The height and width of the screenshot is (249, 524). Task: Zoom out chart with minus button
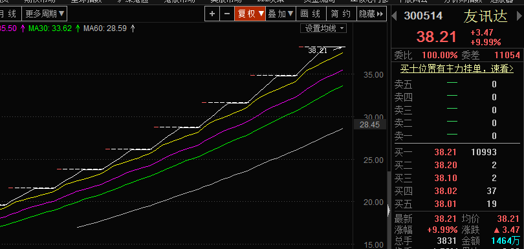click(x=226, y=14)
